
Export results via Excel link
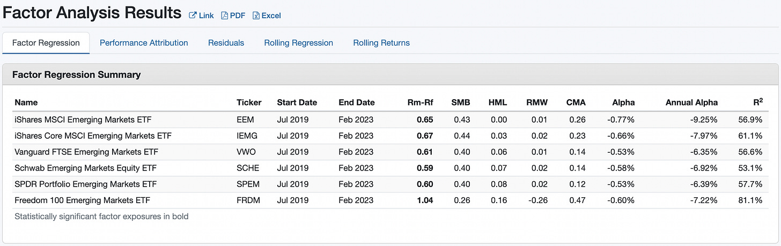(x=271, y=16)
